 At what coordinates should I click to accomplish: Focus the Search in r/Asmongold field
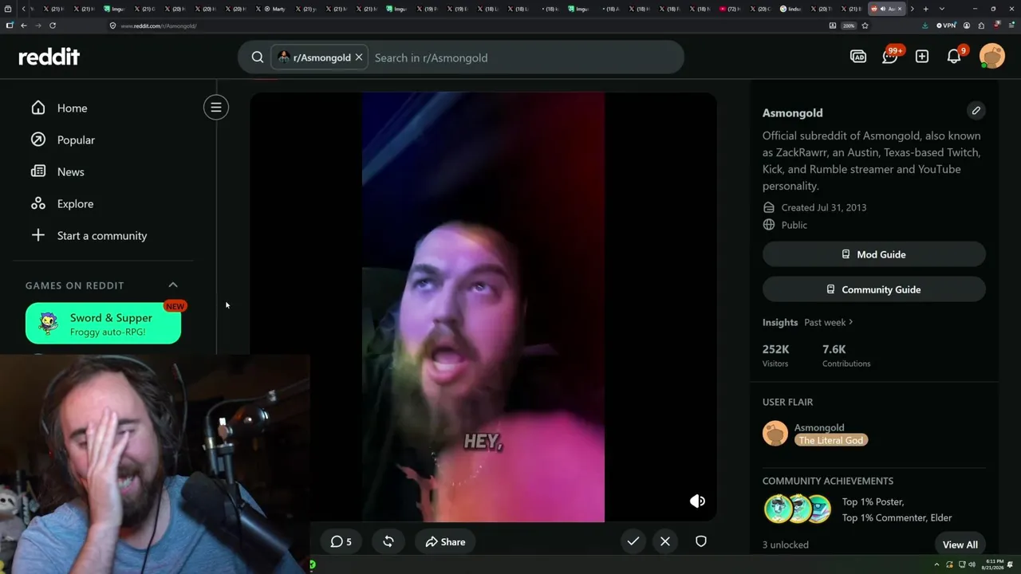tap(522, 57)
